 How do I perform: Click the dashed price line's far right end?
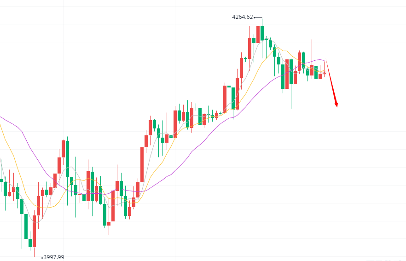pos(404,73)
